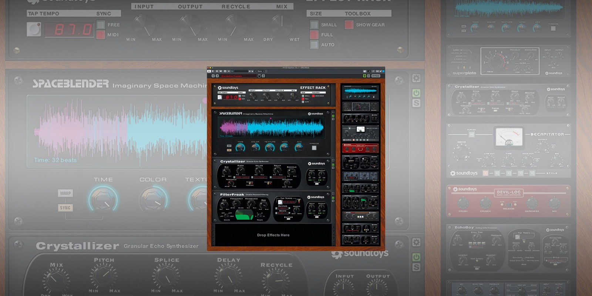
Task: Open FilterFreak settings gear in rack
Action: pos(333,194)
